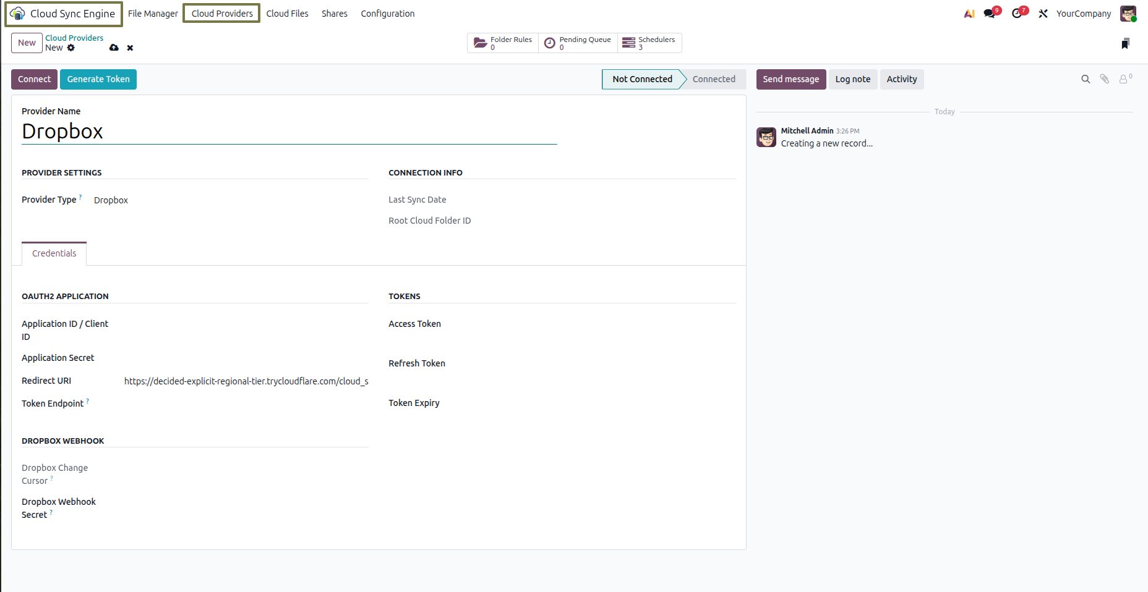Viewport: 1148px width, 592px height.
Task: Set status to Connected
Action: pyautogui.click(x=714, y=79)
